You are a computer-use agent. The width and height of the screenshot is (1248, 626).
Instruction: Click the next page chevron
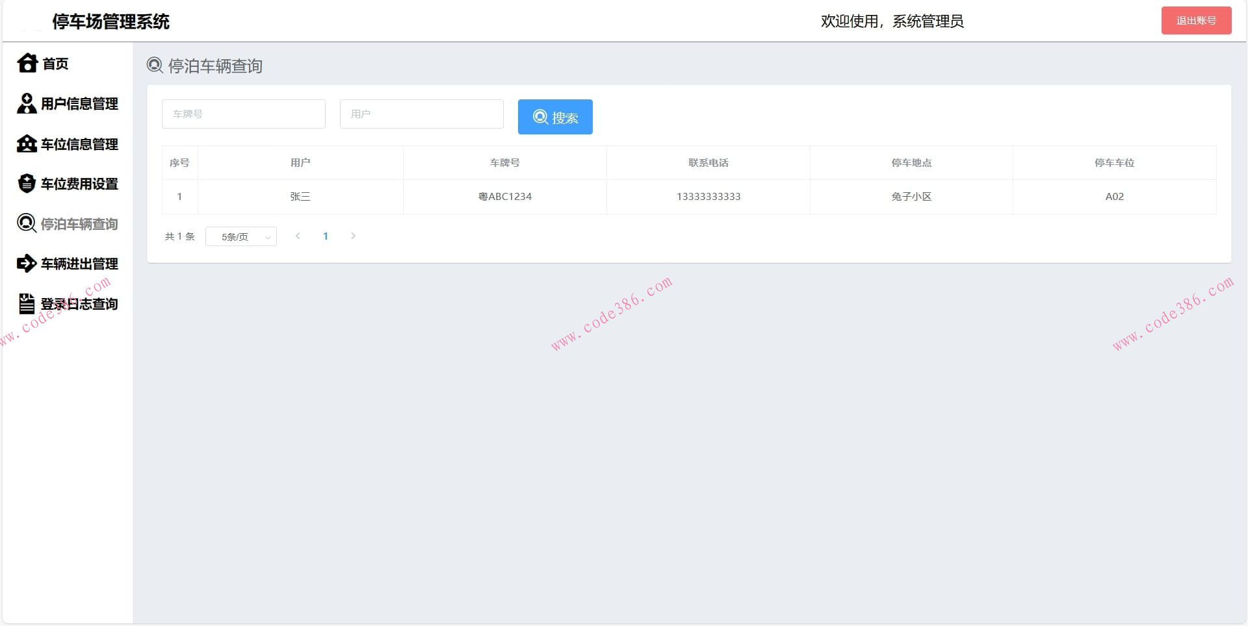pos(353,236)
